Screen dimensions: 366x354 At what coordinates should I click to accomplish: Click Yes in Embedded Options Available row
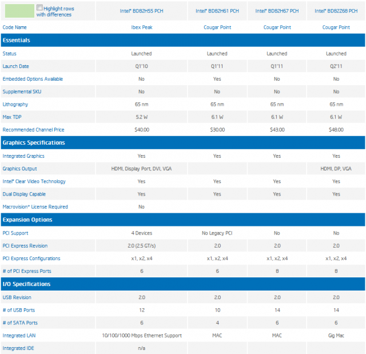point(217,79)
